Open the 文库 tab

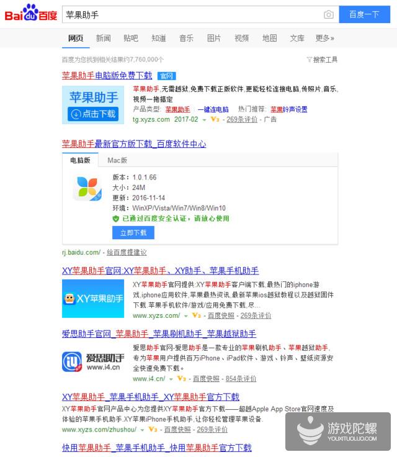pyautogui.click(x=297, y=38)
